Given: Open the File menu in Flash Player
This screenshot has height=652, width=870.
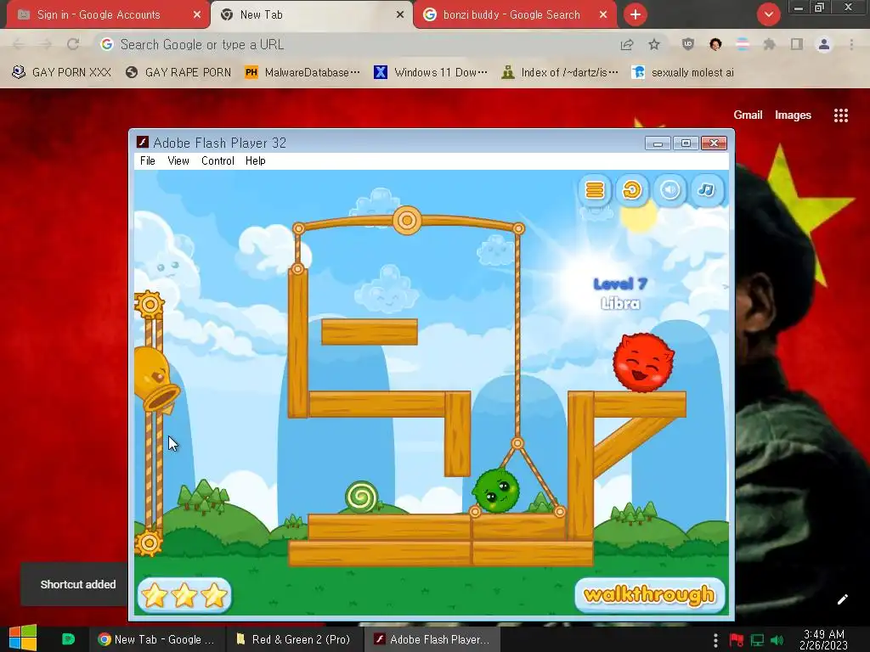Looking at the screenshot, I should click(148, 160).
